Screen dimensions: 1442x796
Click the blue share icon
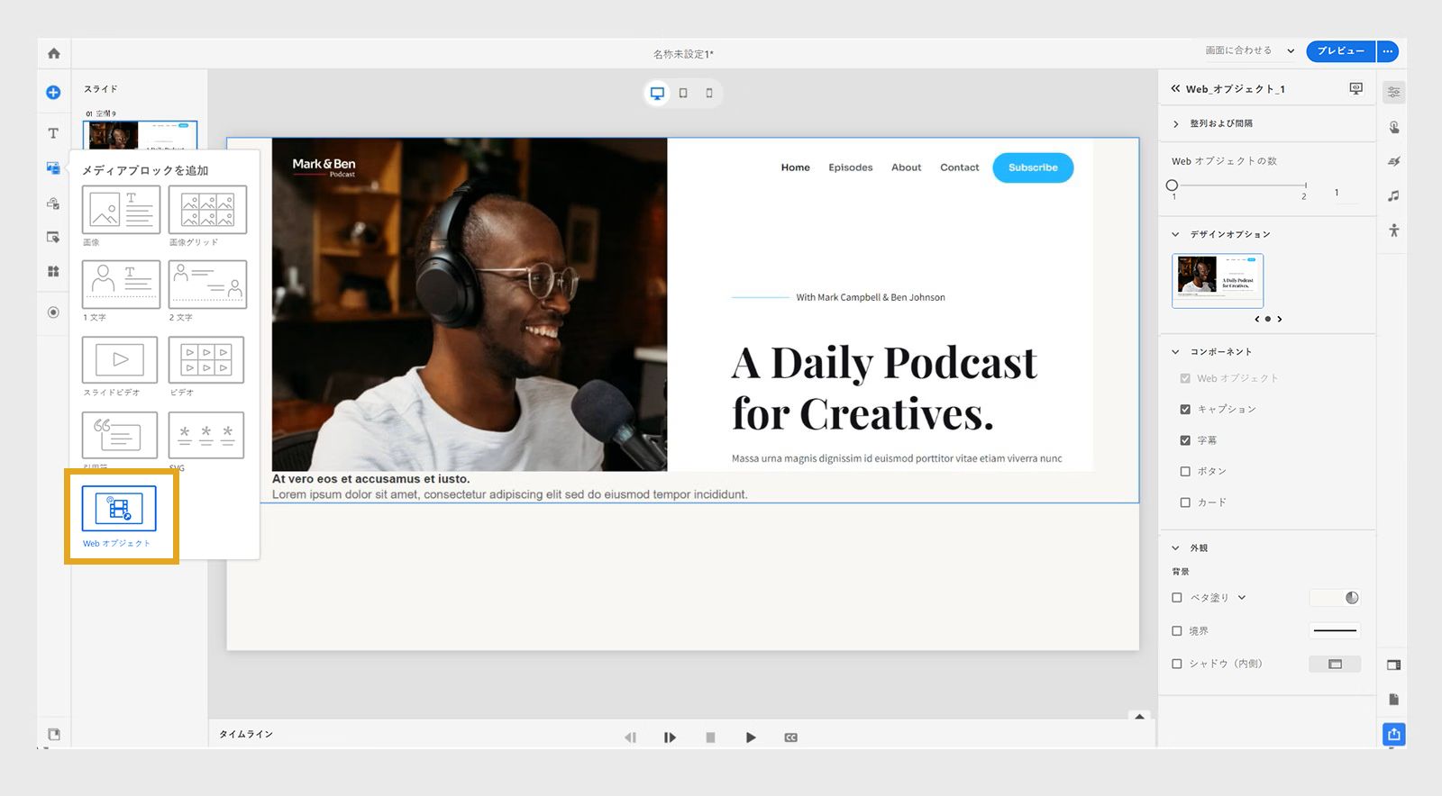pos(1394,734)
